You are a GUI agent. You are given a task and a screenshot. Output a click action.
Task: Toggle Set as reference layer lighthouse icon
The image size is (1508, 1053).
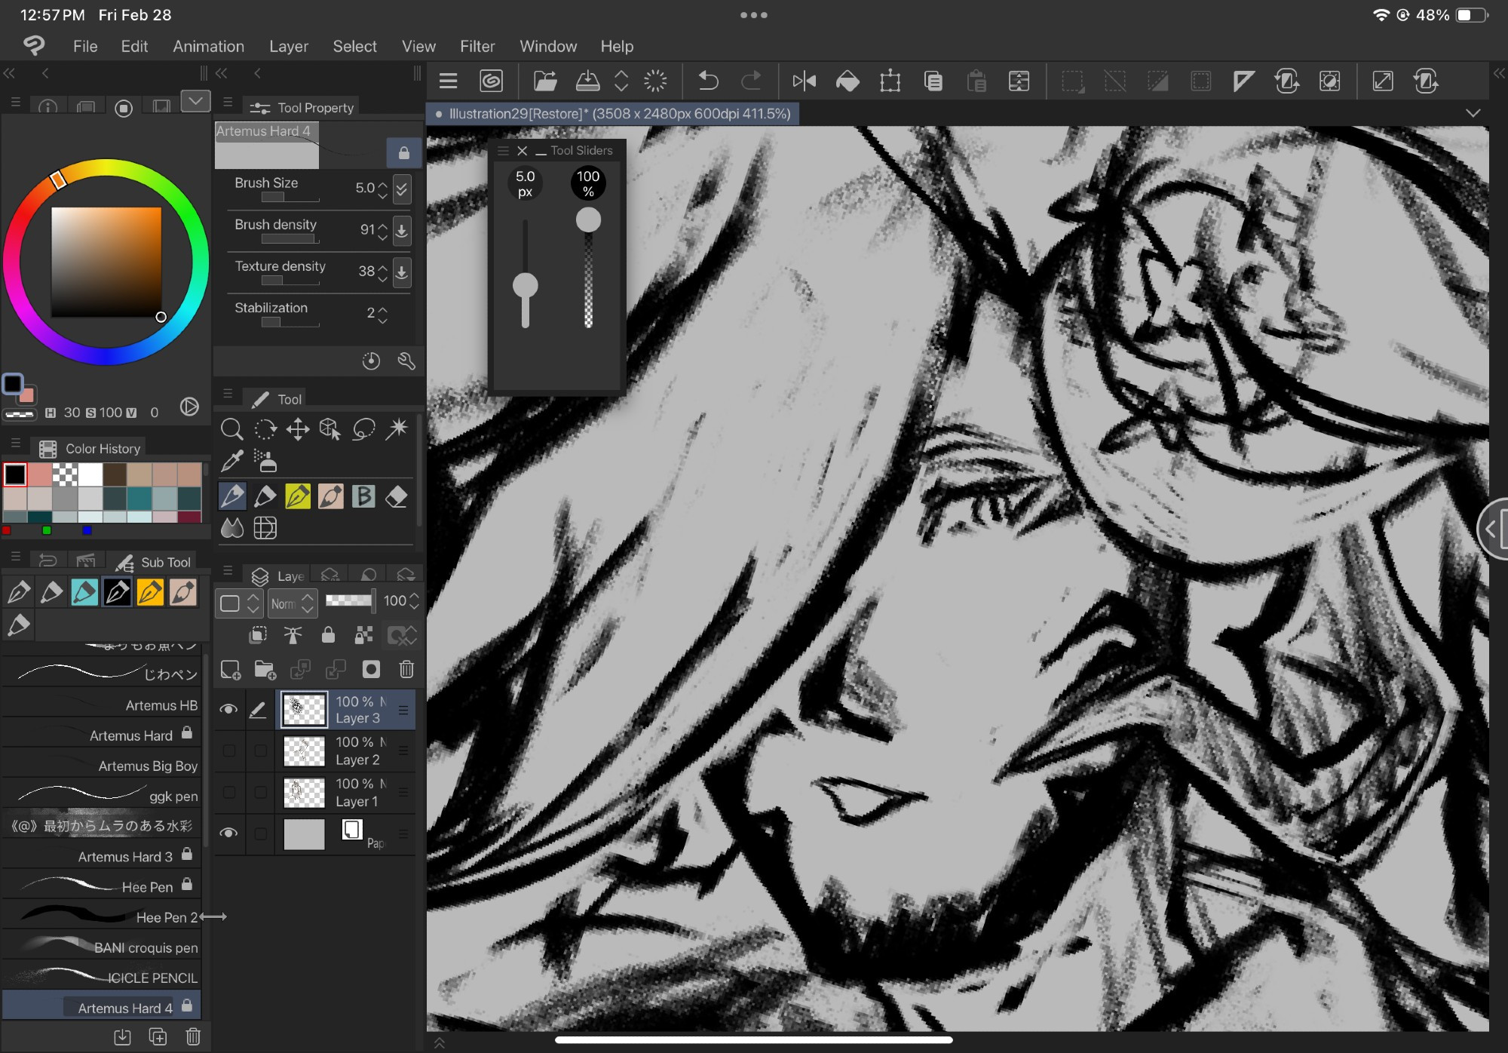(x=293, y=634)
